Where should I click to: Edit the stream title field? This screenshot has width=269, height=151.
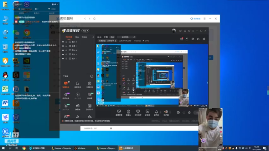(x=127, y=37)
